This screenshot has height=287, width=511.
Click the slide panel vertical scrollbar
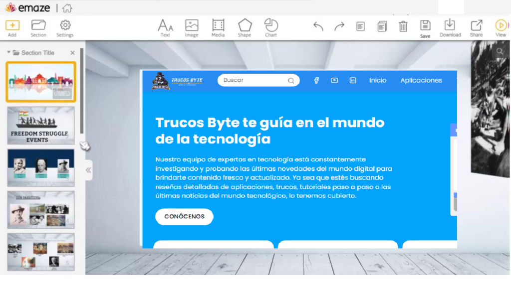[82, 91]
